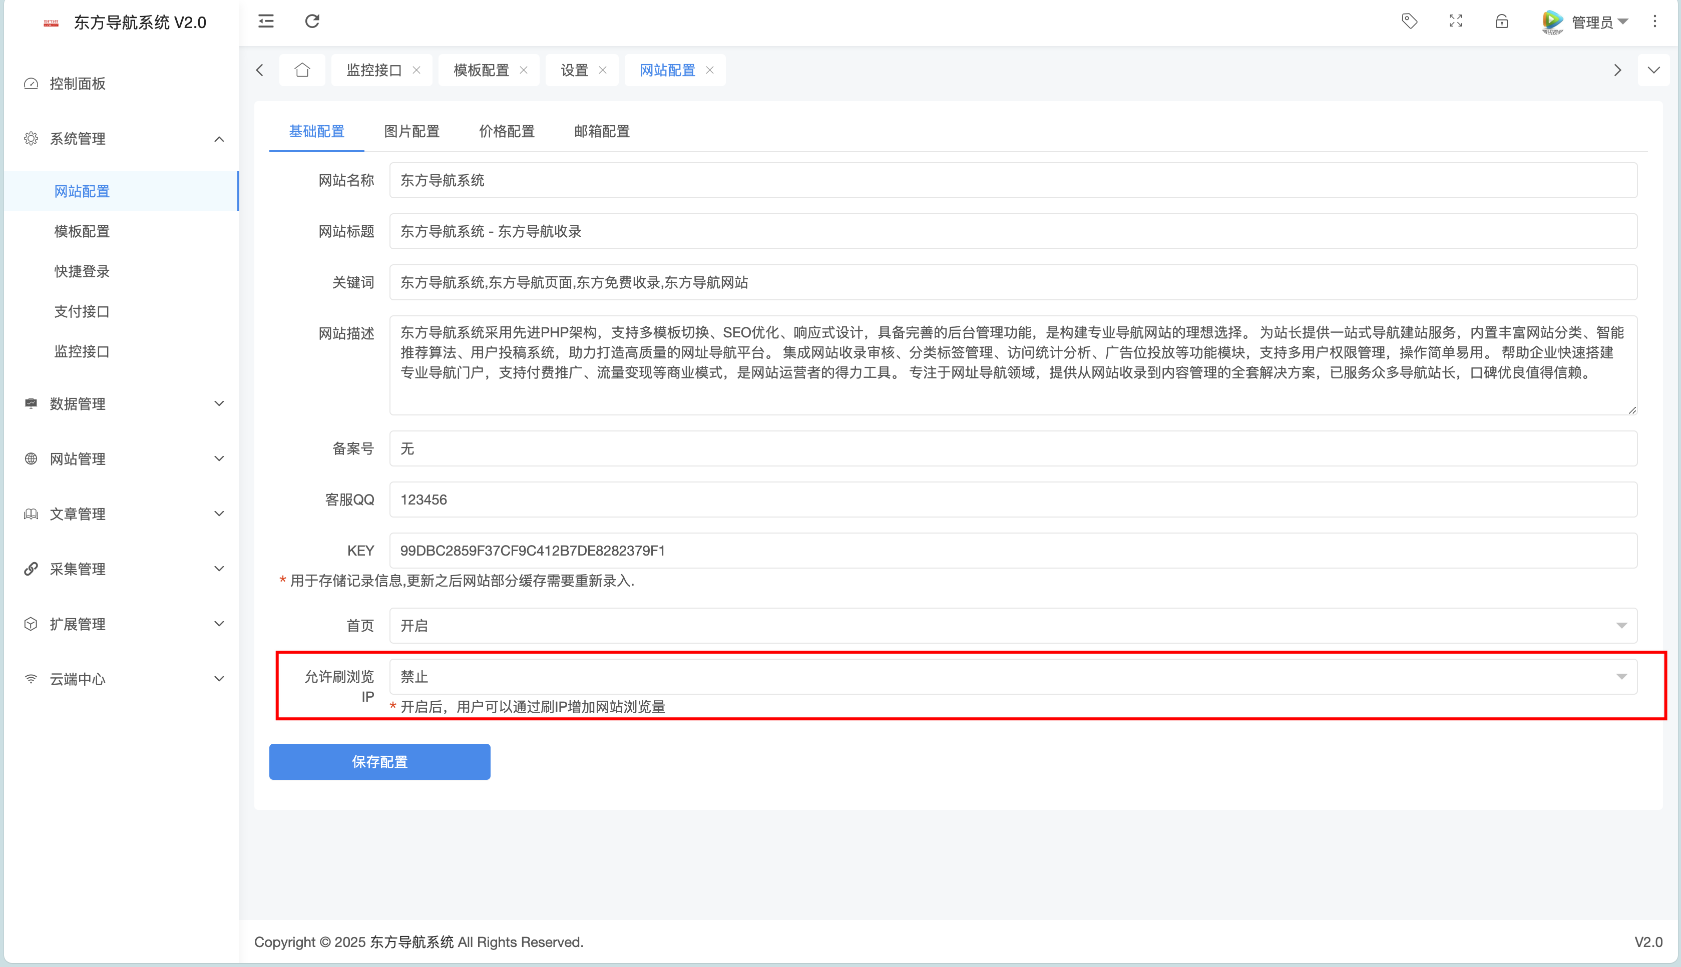Collapse the sidebar with the hamburger icon

click(266, 21)
